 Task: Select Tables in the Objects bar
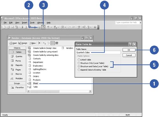[x=17, y=52]
